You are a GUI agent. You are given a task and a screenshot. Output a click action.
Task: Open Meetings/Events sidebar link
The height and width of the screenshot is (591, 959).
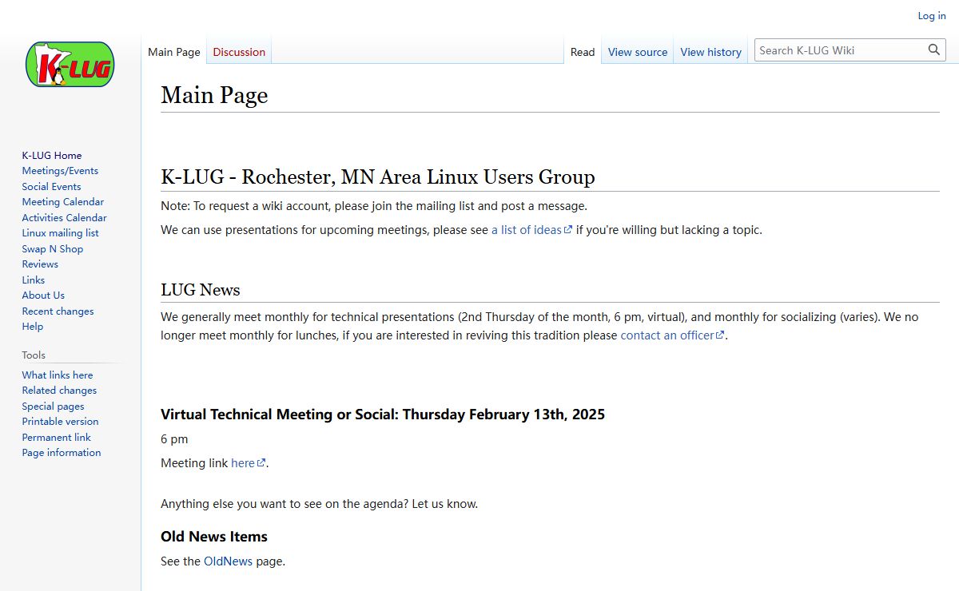click(x=60, y=170)
